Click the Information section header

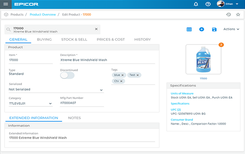82,126
